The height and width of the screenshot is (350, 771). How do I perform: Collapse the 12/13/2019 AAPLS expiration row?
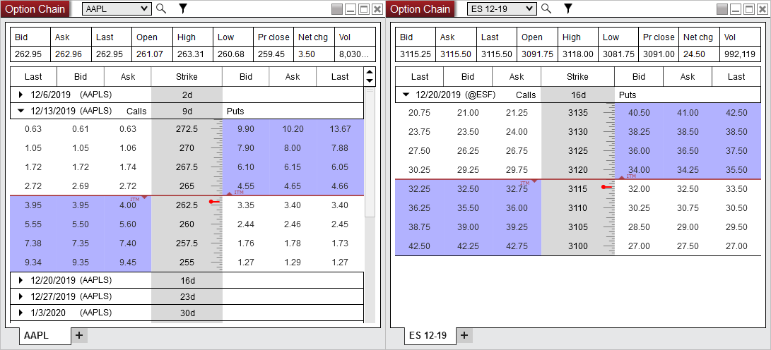tap(20, 111)
